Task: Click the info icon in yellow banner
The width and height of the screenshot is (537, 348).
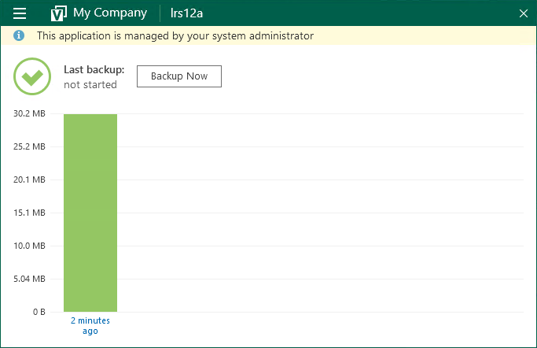Action: pyautogui.click(x=20, y=36)
